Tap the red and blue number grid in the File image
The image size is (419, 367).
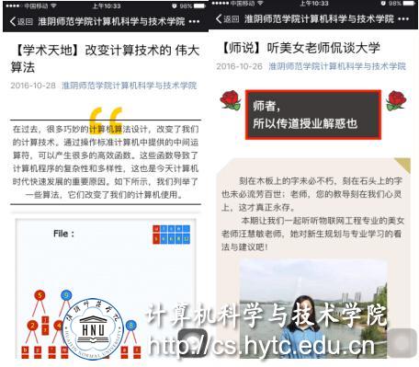coord(171,235)
